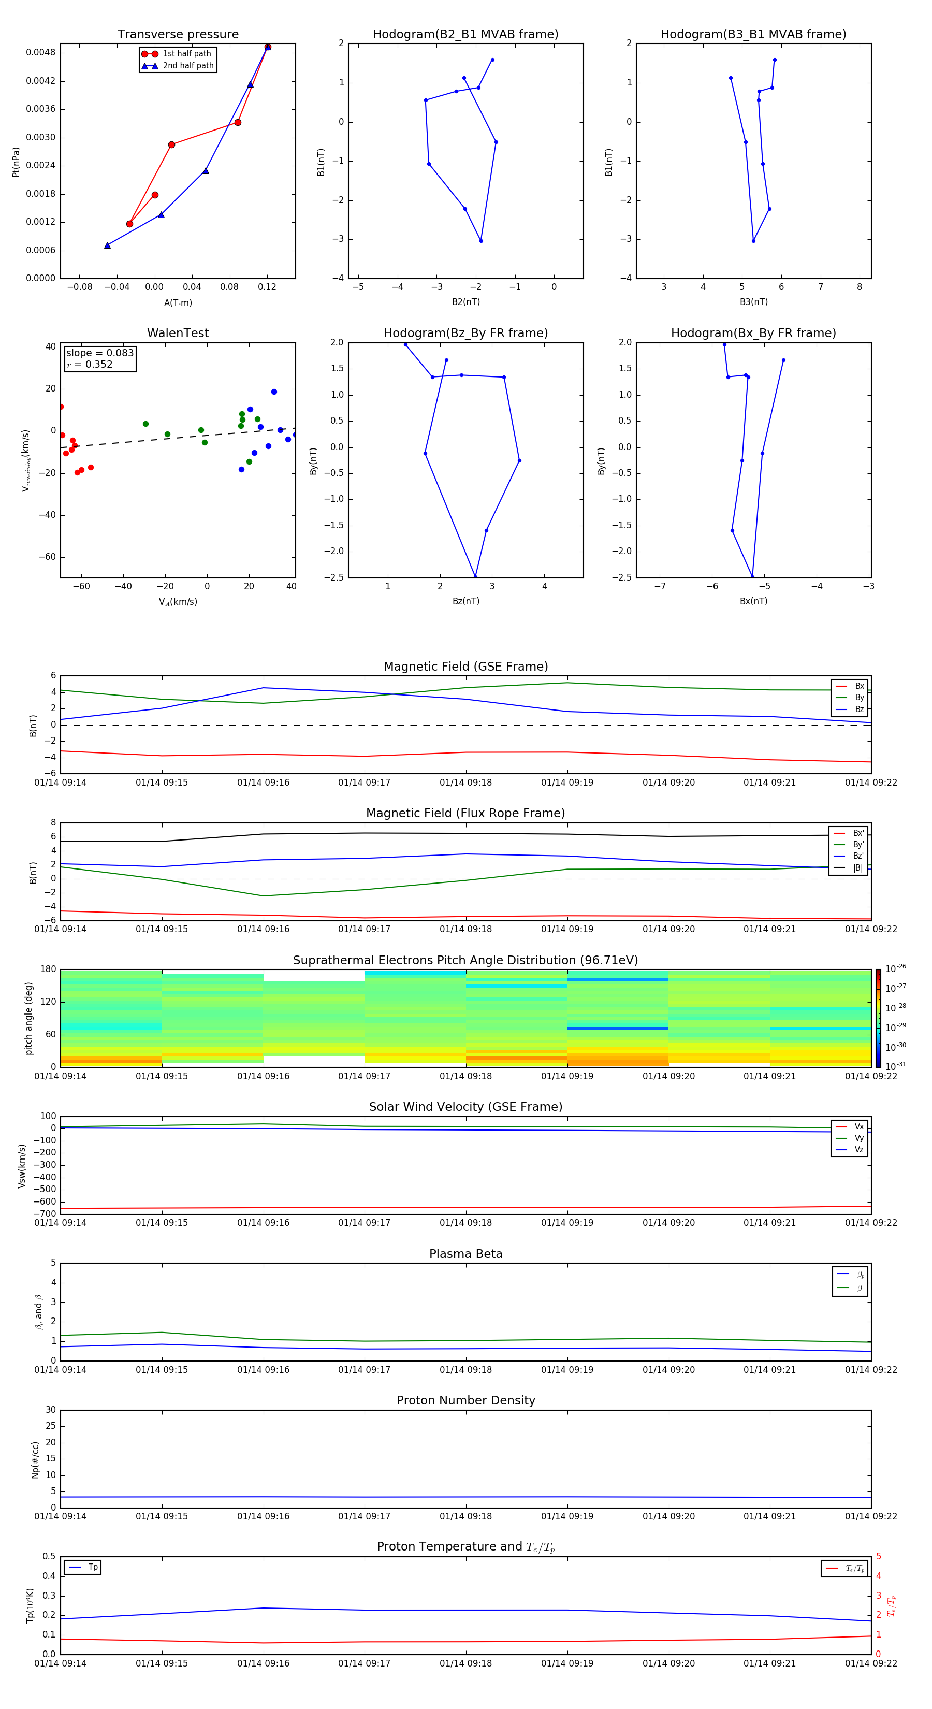Click the '2nd half path' legend entry
This screenshot has width=932, height=1709.
177,66
